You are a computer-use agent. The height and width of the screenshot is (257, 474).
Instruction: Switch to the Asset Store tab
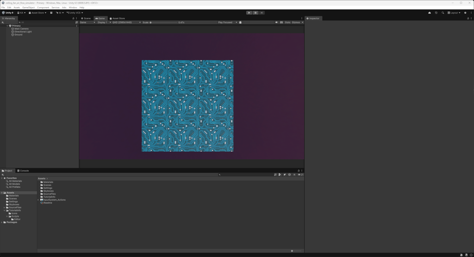[x=117, y=18]
